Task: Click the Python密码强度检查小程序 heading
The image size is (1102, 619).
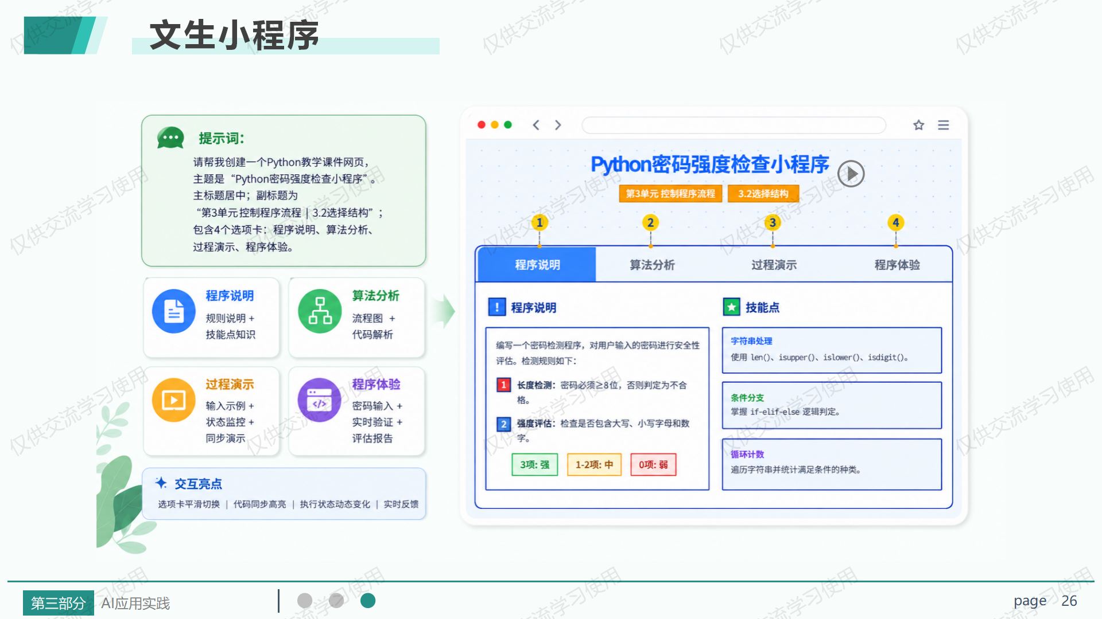Action: pyautogui.click(x=710, y=164)
